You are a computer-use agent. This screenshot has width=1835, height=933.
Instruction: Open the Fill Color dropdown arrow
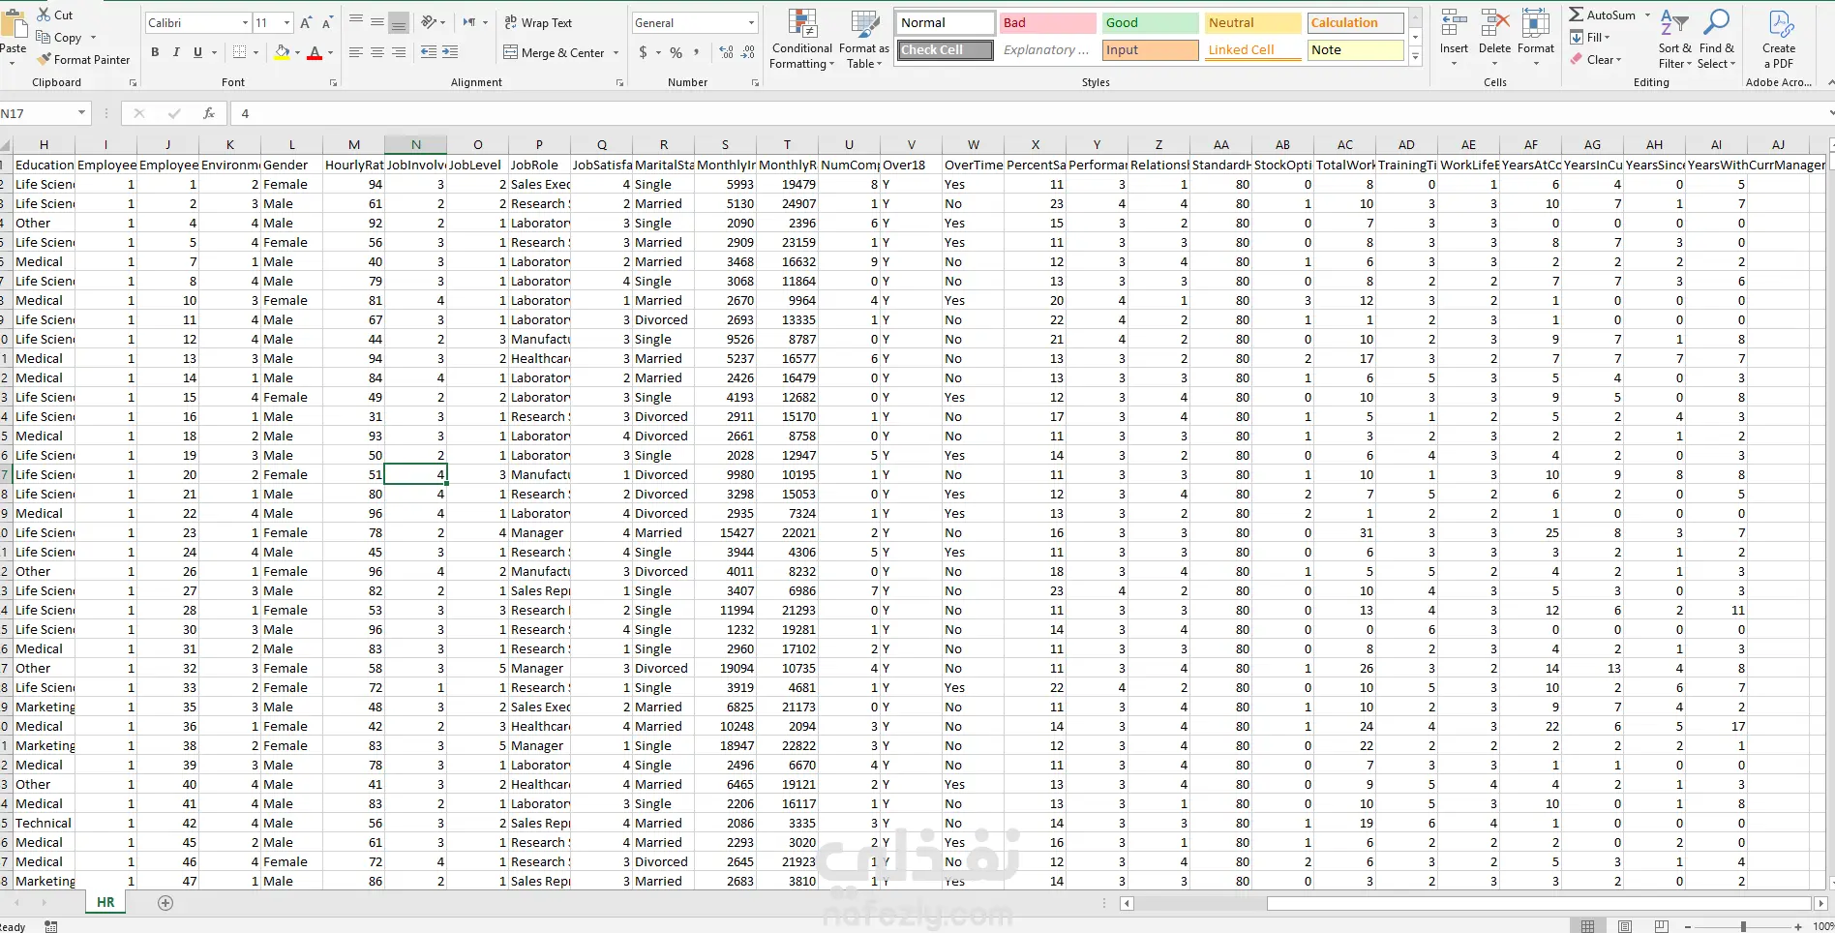point(297,52)
